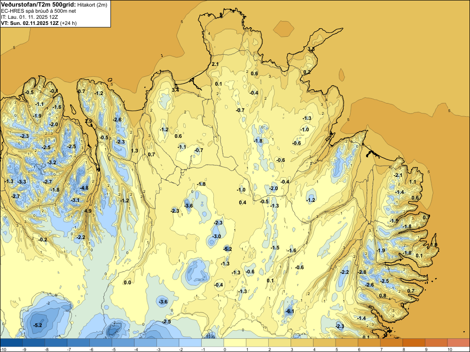
Task: Pick the legend swatch between 0 and 1
Action: 235,343
